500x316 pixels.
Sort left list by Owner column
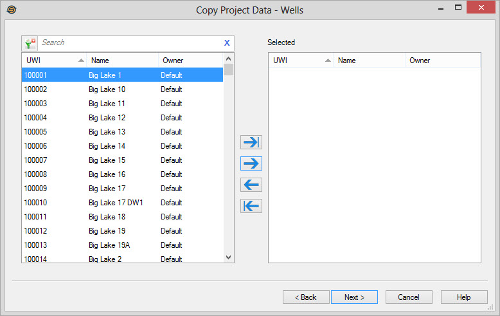click(190, 60)
